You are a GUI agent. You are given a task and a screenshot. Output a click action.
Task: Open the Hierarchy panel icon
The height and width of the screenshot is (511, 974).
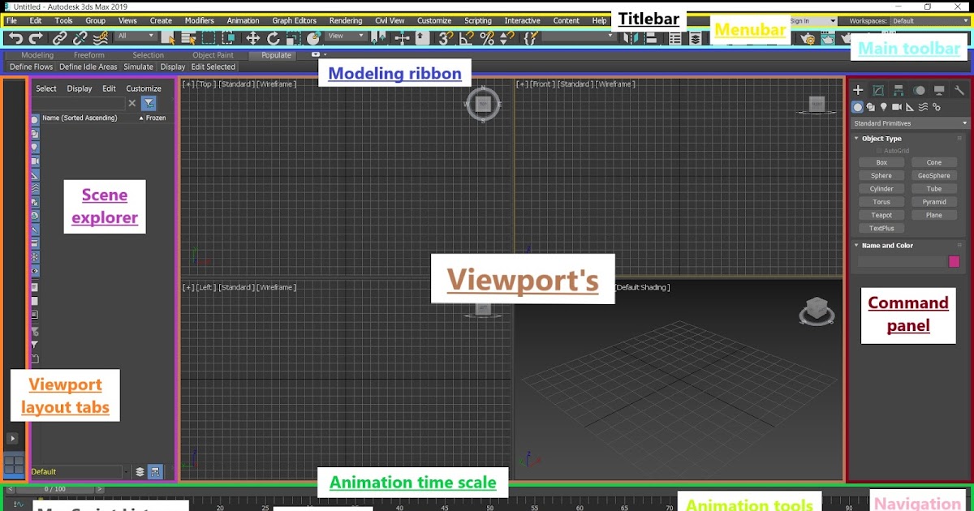899,91
